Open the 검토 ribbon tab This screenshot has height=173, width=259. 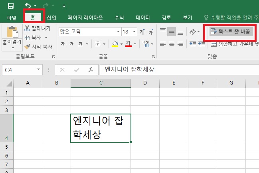pyautogui.click(x=166, y=18)
